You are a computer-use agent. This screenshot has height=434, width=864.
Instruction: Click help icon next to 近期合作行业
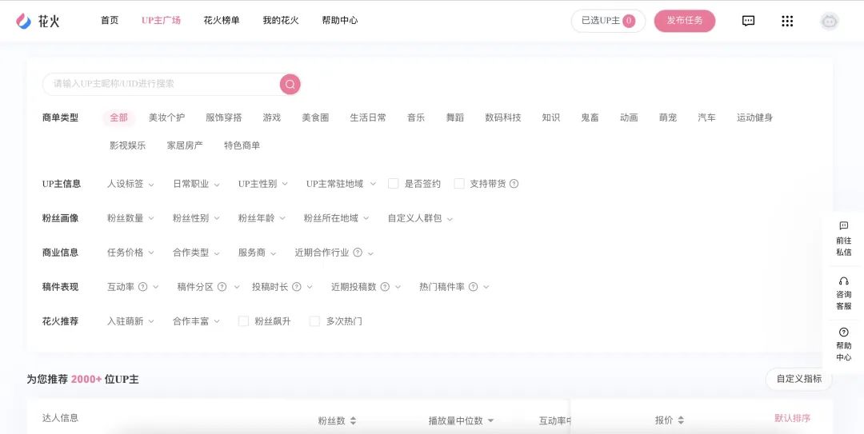[x=358, y=253]
